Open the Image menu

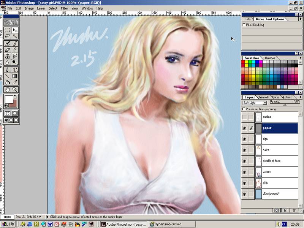(x=29, y=8)
